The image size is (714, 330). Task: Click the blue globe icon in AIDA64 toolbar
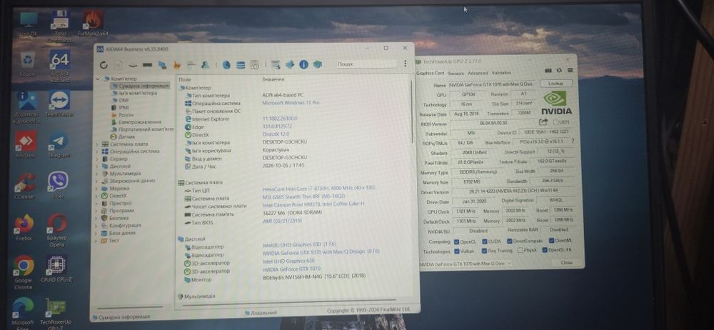click(x=226, y=65)
